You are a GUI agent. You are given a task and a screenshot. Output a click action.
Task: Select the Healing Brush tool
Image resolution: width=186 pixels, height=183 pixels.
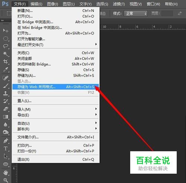click(x=6, y=78)
